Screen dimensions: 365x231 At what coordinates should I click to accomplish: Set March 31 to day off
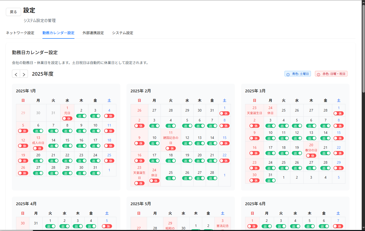coord(270,180)
